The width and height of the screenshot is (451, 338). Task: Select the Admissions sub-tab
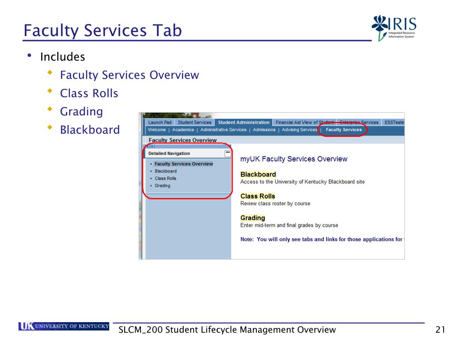click(264, 130)
